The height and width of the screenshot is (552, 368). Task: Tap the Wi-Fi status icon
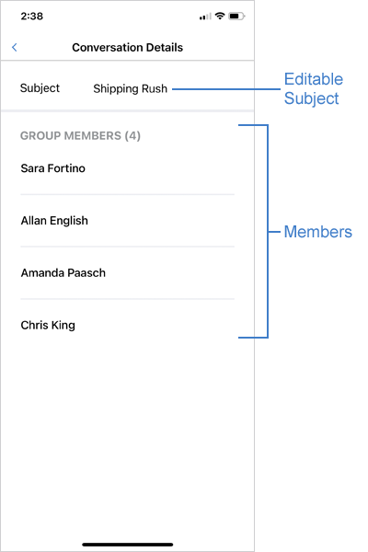pyautogui.click(x=220, y=16)
